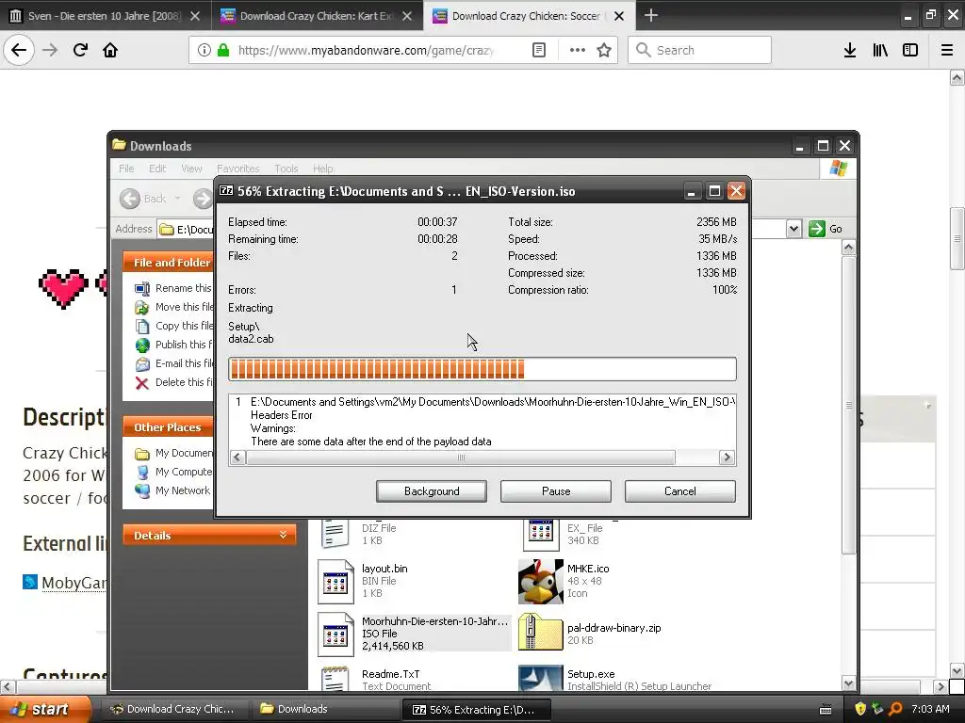Select Setup.exe InstallShield launcher icon
The height and width of the screenshot is (723, 965).
[540, 678]
